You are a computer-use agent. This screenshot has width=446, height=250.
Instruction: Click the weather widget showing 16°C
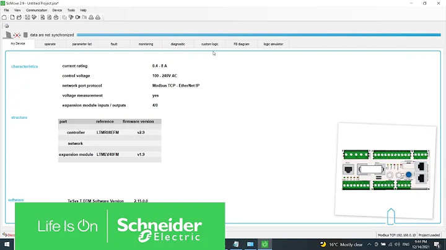[341, 244]
